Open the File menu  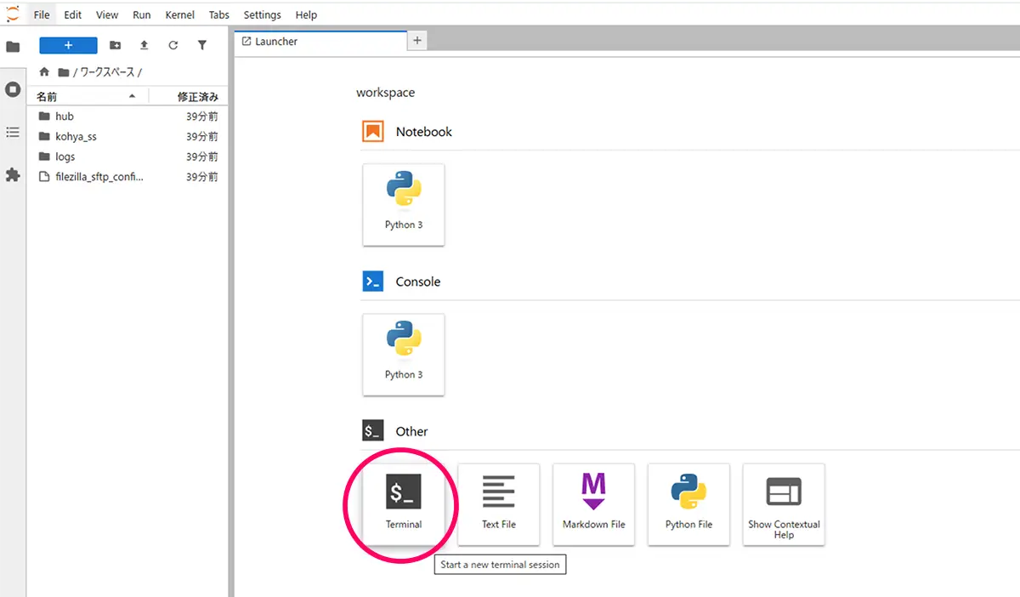(42, 14)
